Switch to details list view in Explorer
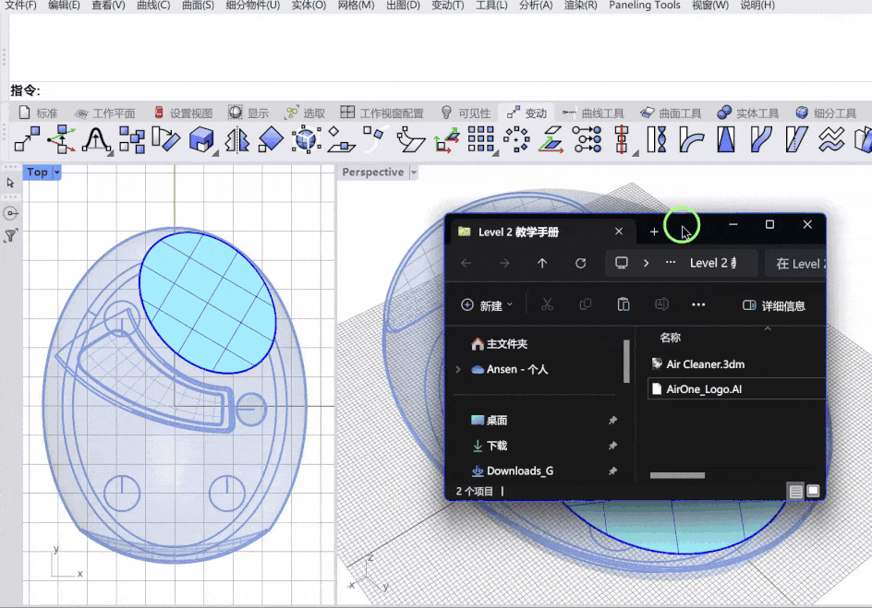The height and width of the screenshot is (608, 872). [796, 492]
